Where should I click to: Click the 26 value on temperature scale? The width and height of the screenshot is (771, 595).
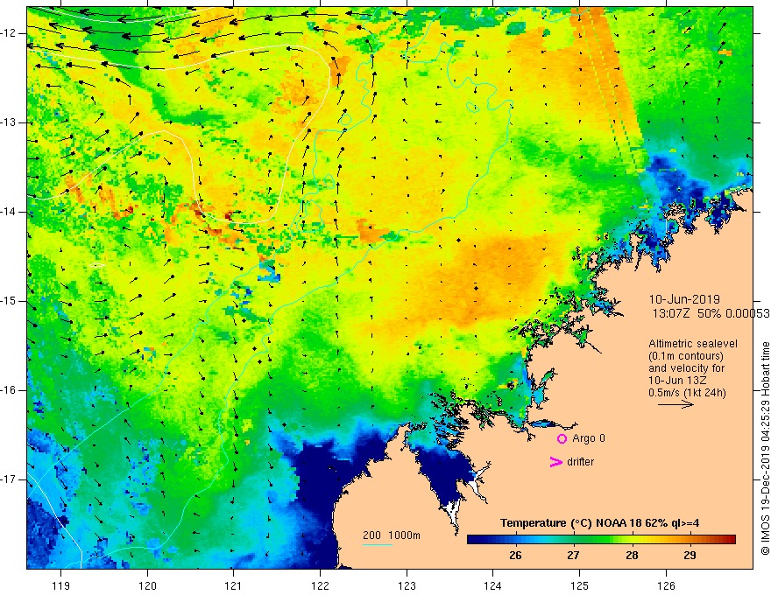click(515, 556)
